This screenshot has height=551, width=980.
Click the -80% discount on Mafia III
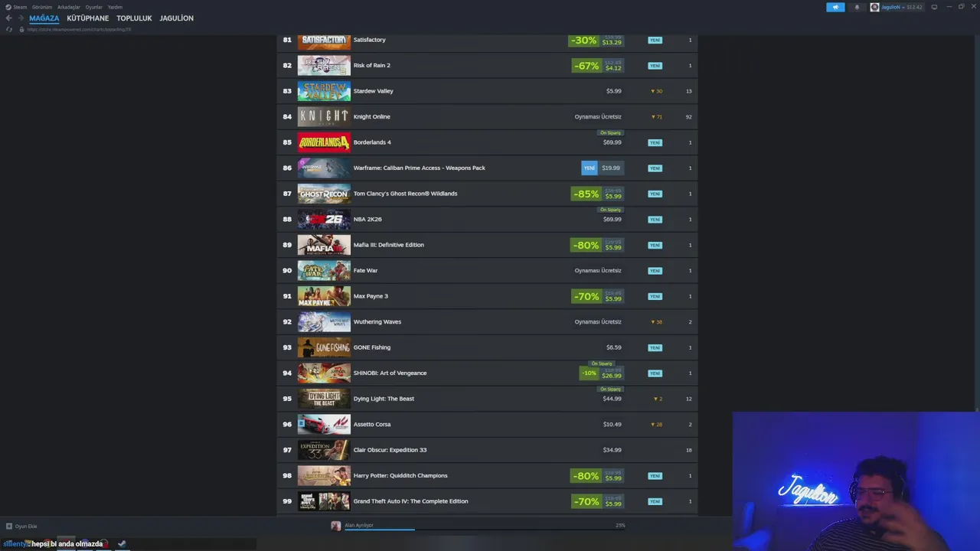(586, 245)
